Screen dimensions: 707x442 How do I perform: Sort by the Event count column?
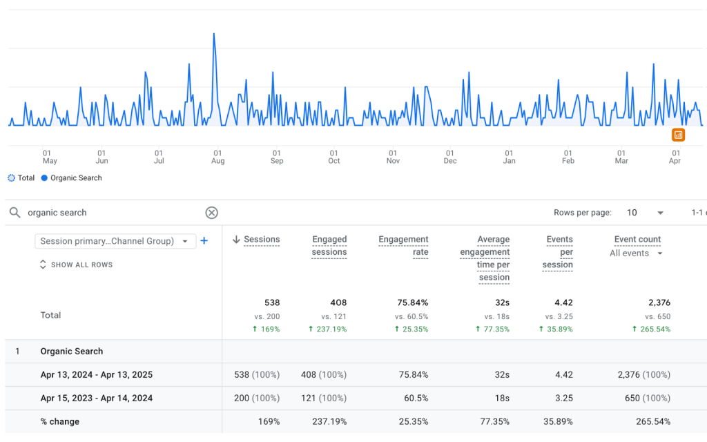tap(637, 240)
